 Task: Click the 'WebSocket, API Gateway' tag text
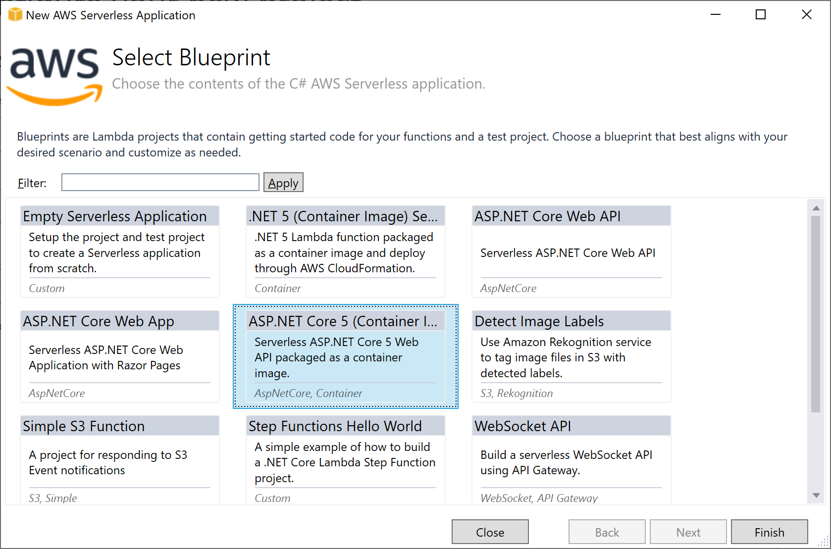point(539,498)
